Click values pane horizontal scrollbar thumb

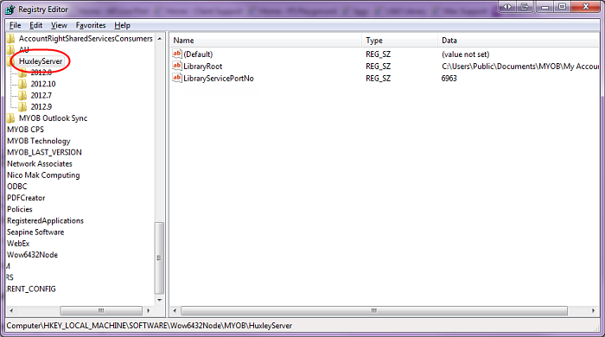click(x=374, y=310)
